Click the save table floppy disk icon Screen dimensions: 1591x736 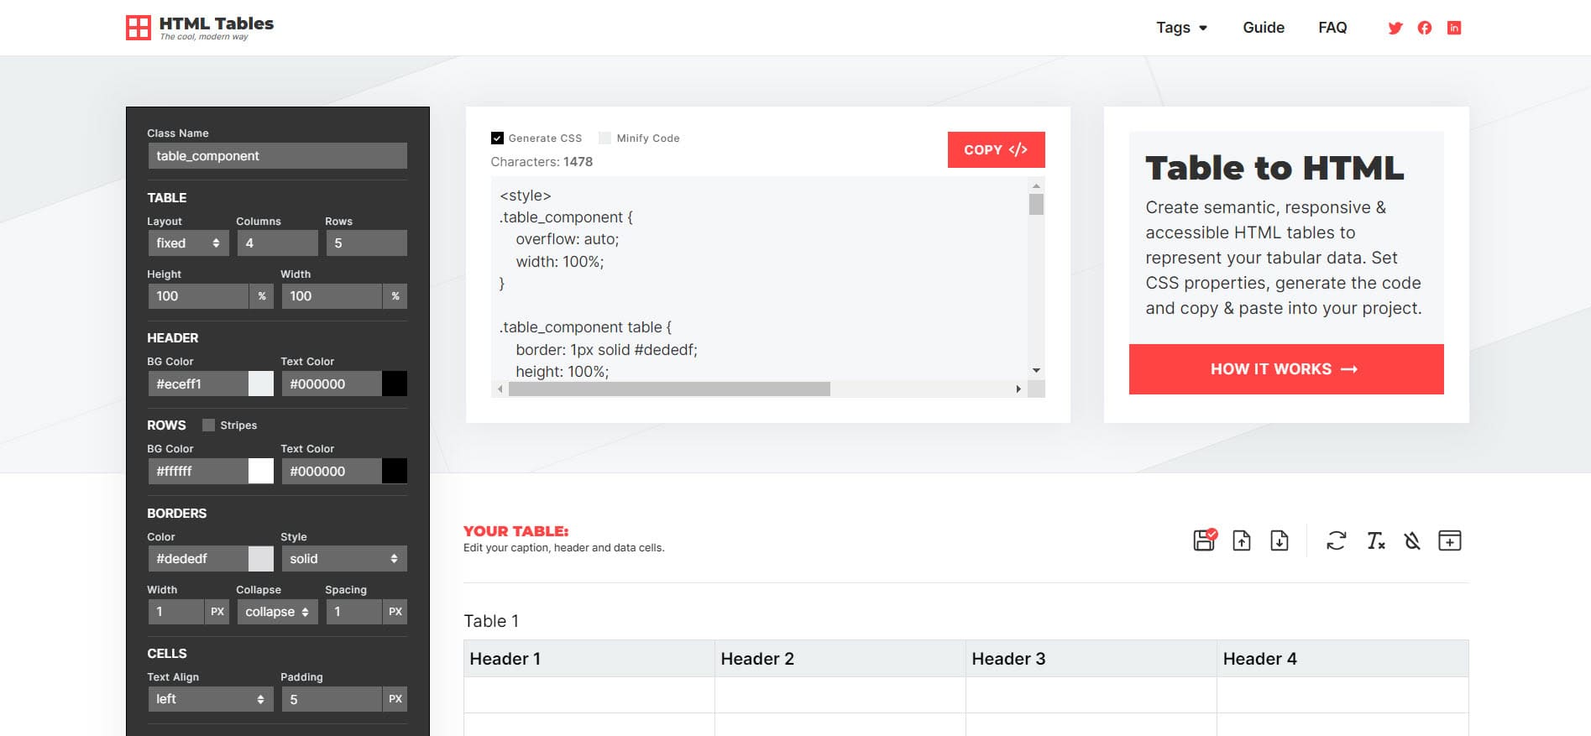1204,540
